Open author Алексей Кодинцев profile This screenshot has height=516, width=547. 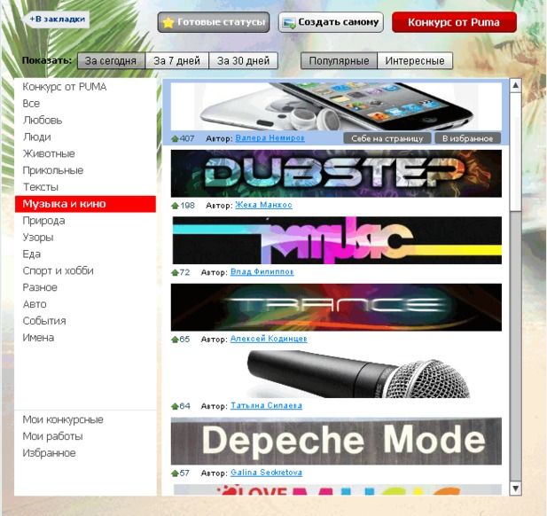(269, 339)
